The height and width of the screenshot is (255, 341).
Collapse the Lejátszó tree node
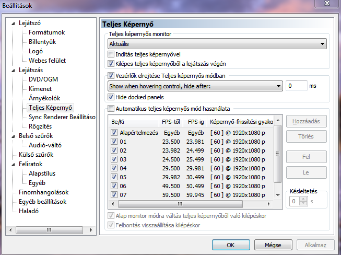tap(13, 24)
